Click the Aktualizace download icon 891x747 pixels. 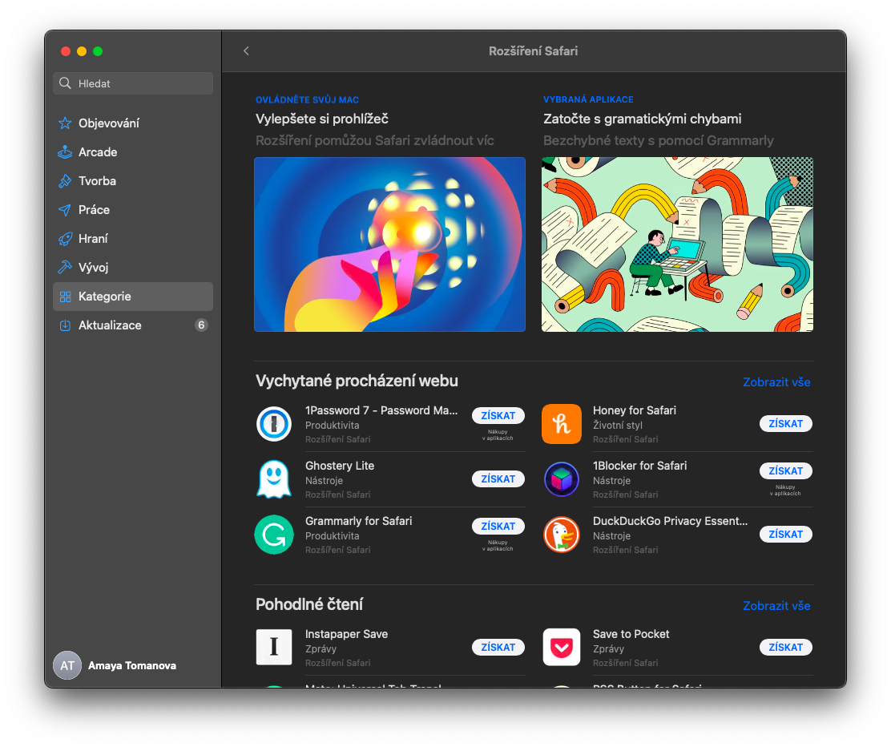[x=66, y=325]
